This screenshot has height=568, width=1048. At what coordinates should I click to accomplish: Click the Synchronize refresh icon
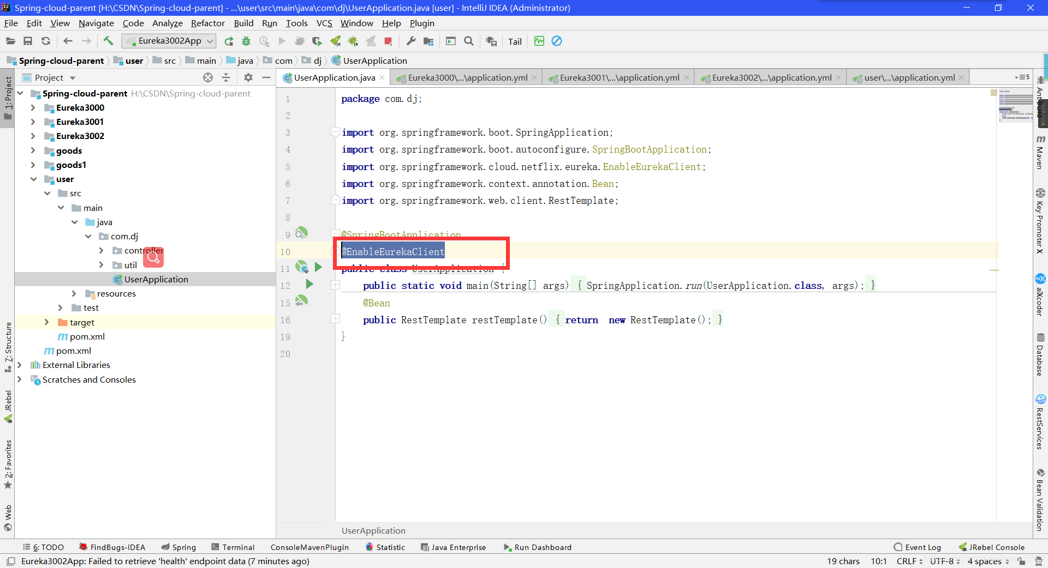click(46, 41)
